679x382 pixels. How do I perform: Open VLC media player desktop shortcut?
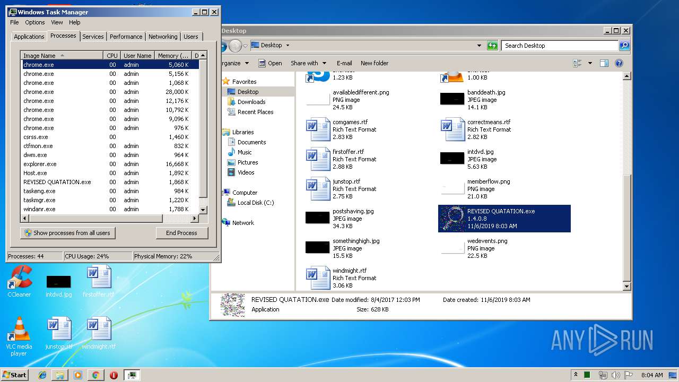[x=19, y=336]
